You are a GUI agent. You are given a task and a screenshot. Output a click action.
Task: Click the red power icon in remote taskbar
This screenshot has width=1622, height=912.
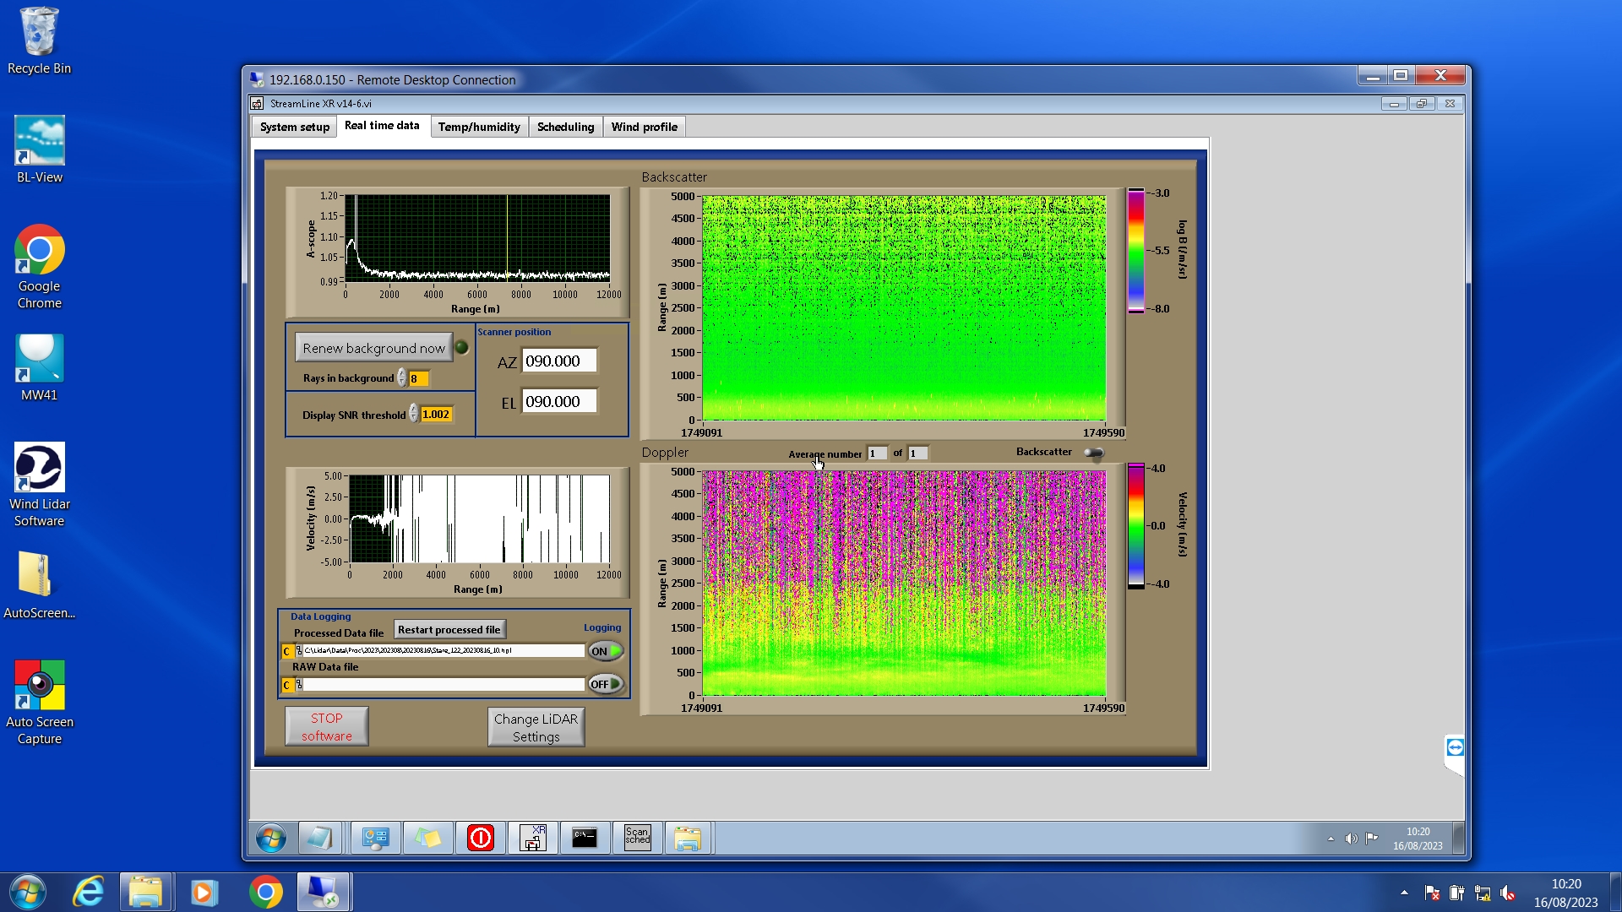click(x=480, y=838)
